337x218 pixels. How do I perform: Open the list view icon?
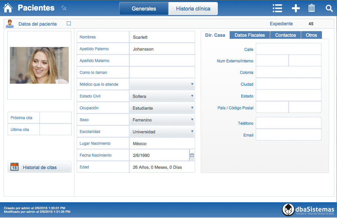(277, 8)
